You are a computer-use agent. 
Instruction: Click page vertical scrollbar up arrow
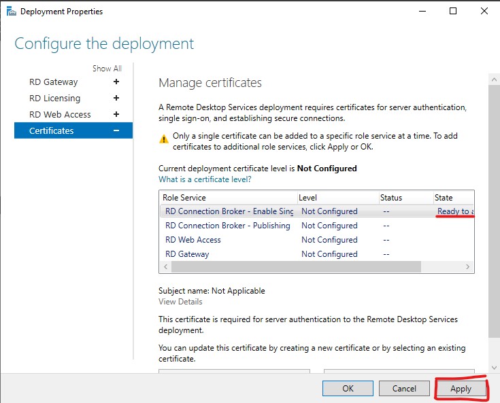494,80
